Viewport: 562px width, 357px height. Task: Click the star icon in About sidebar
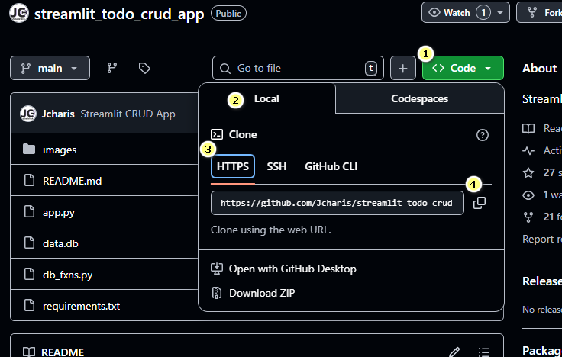click(528, 173)
